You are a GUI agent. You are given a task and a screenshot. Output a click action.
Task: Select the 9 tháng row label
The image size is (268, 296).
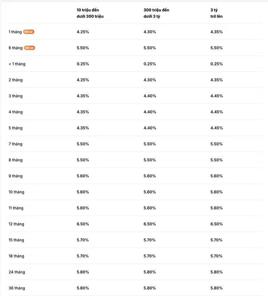point(16,176)
